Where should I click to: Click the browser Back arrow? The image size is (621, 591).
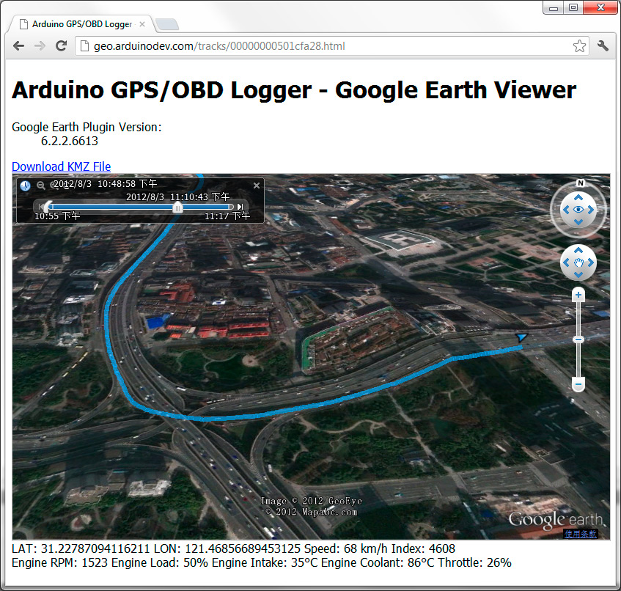click(x=18, y=46)
